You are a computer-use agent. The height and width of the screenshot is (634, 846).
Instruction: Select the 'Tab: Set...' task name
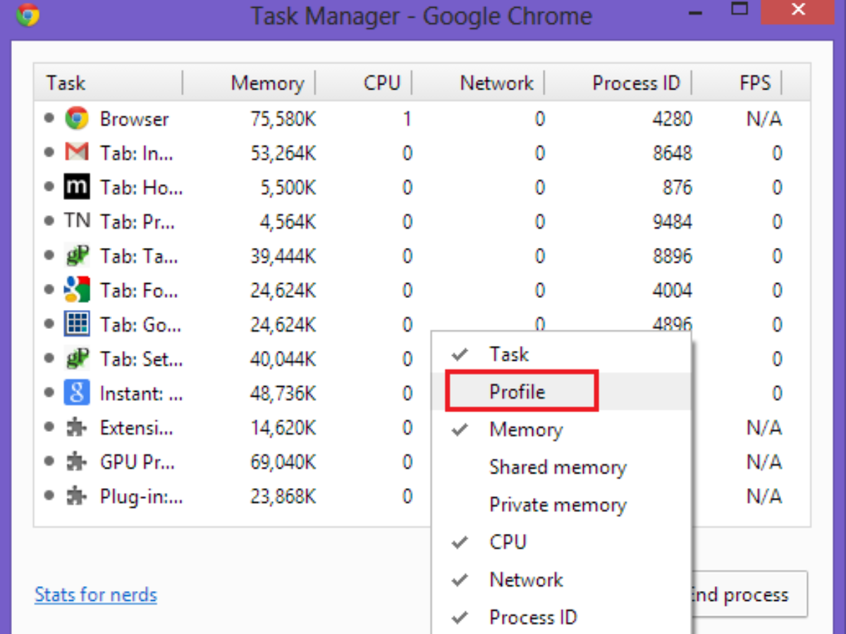[x=141, y=359]
